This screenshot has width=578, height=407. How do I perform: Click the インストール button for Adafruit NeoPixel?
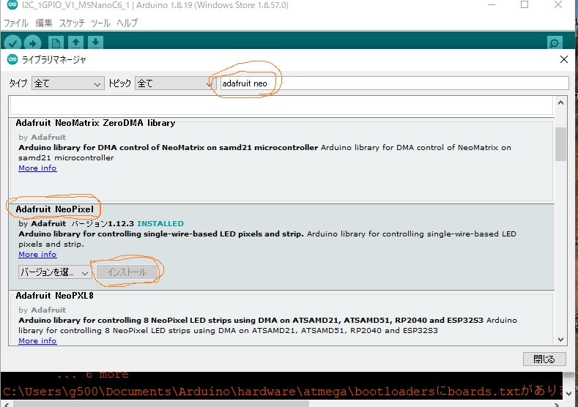click(x=127, y=272)
